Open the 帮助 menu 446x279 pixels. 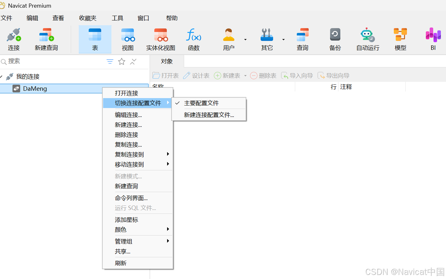pos(172,18)
